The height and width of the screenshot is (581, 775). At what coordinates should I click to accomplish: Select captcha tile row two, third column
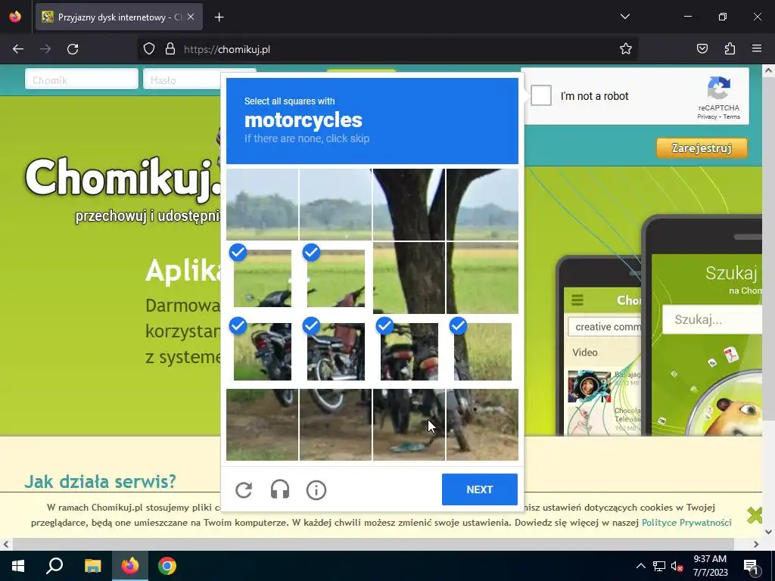[409, 278]
